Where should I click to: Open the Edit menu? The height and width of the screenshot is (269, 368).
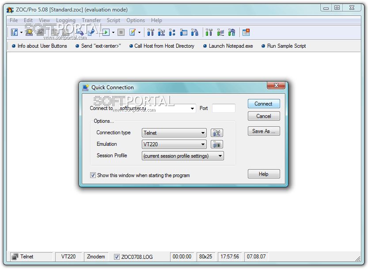[x=28, y=20]
